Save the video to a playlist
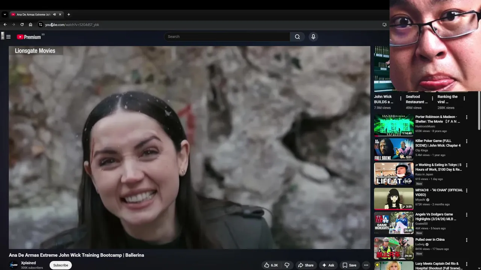The image size is (481, 270). (349, 265)
